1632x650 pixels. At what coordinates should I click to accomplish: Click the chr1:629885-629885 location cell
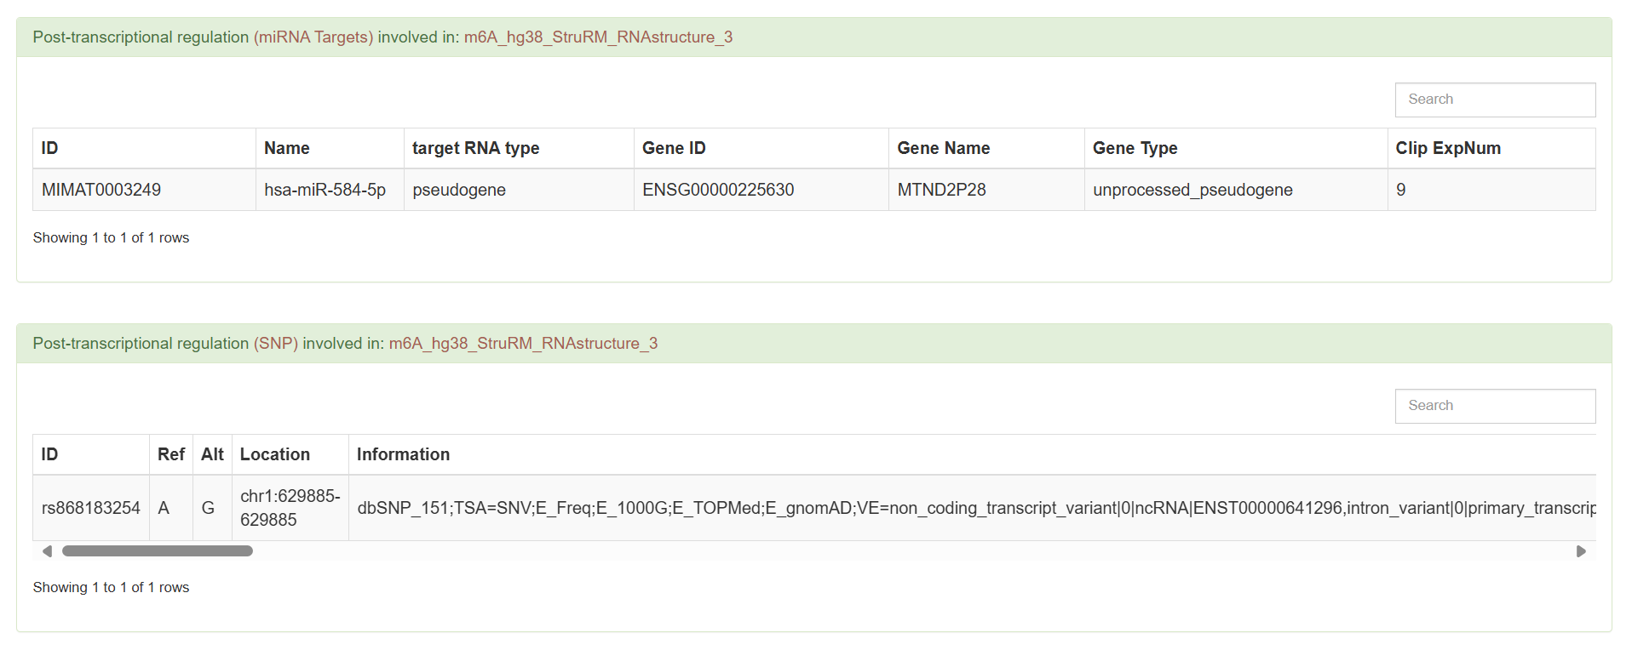(x=290, y=508)
